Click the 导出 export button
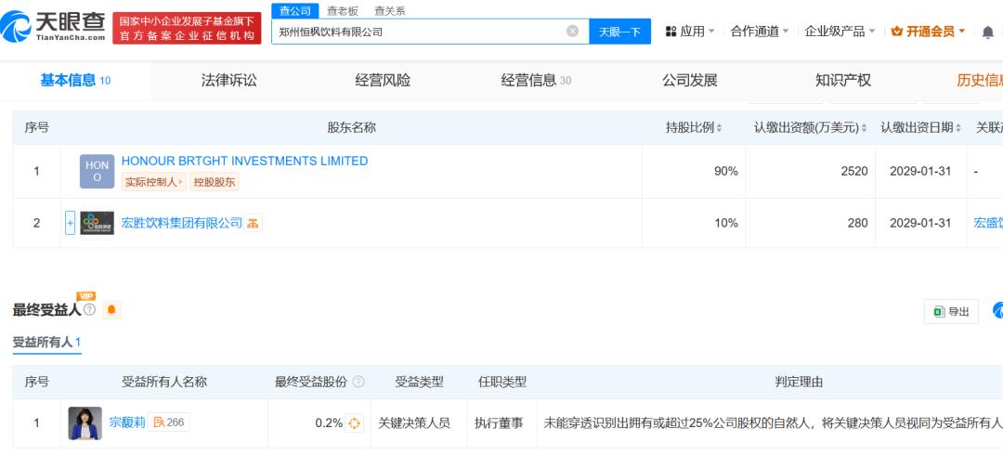The height and width of the screenshot is (455, 1003). click(x=951, y=312)
